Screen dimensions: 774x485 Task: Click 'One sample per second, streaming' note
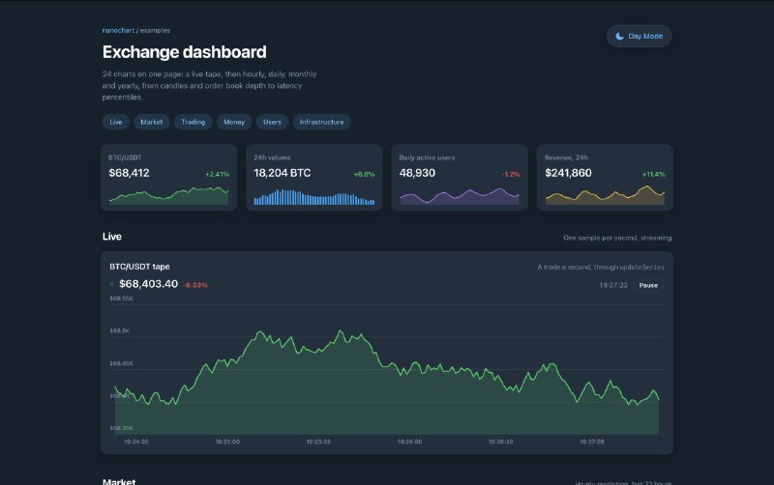pyautogui.click(x=617, y=238)
